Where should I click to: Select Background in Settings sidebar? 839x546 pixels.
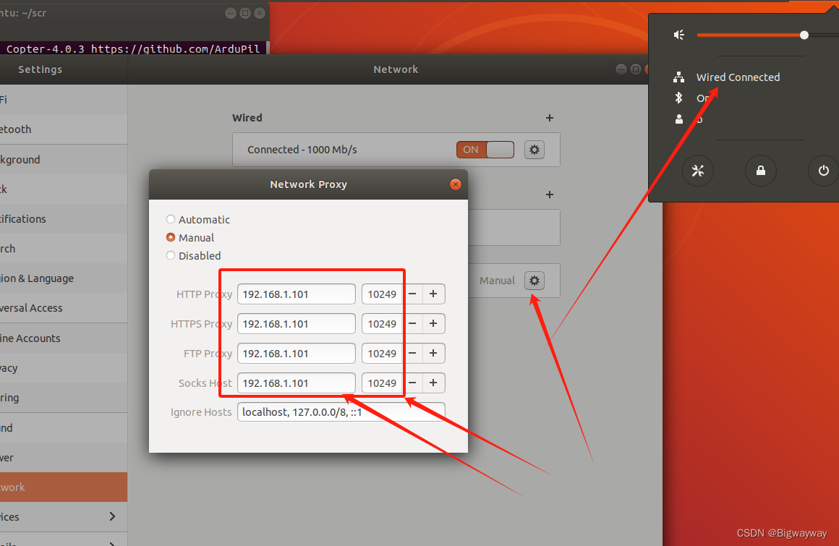[63, 159]
